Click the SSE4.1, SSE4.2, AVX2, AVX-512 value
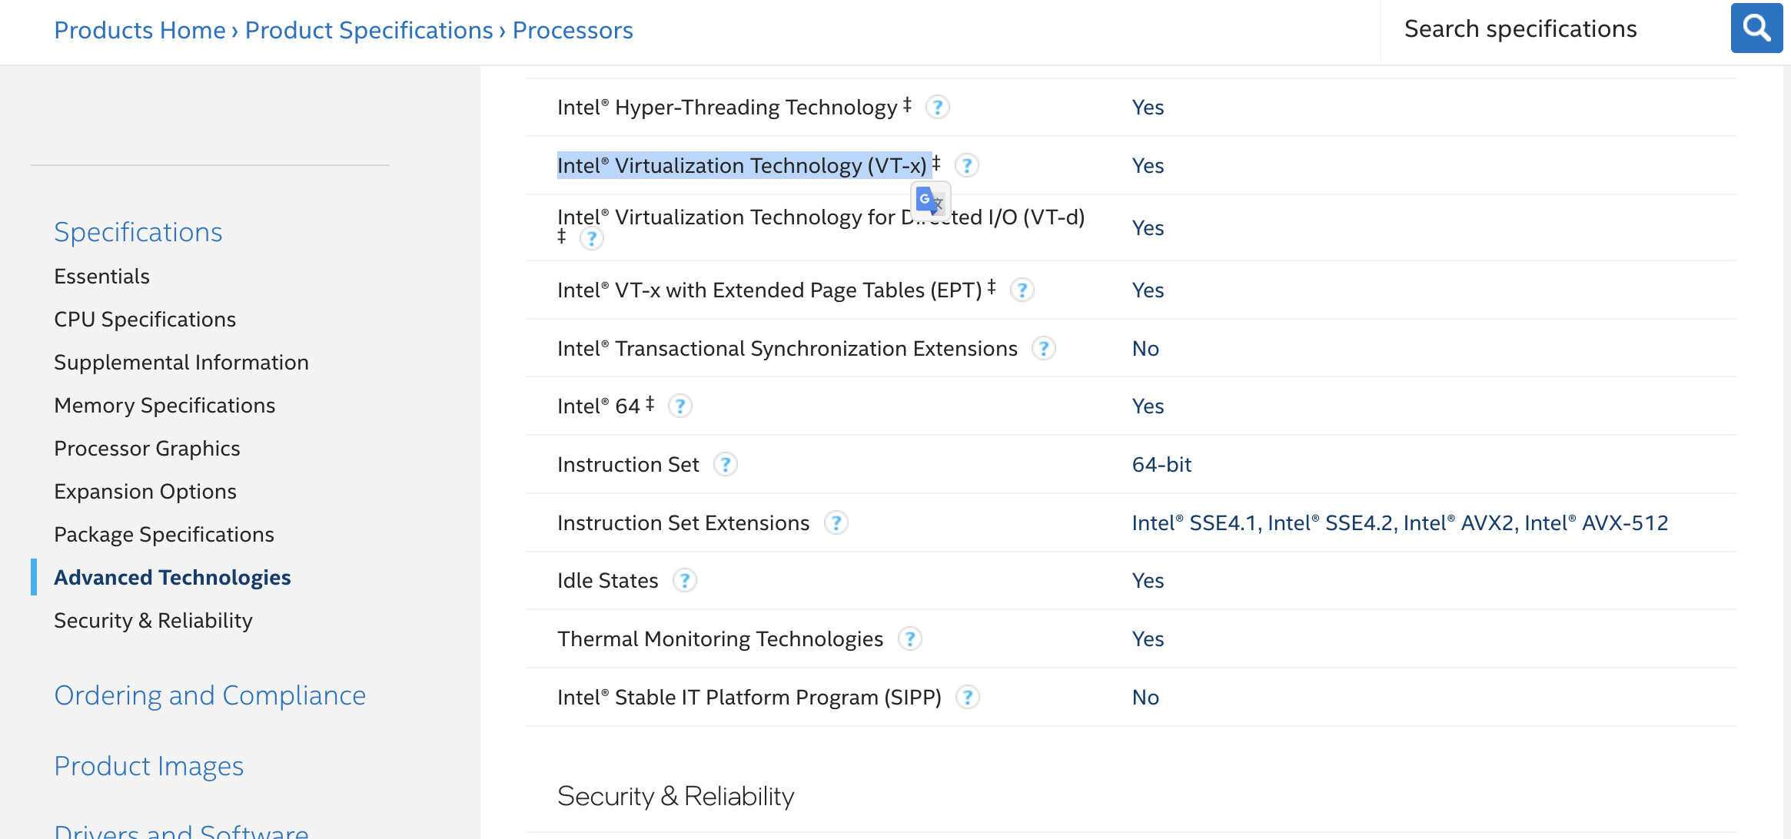 1400,522
